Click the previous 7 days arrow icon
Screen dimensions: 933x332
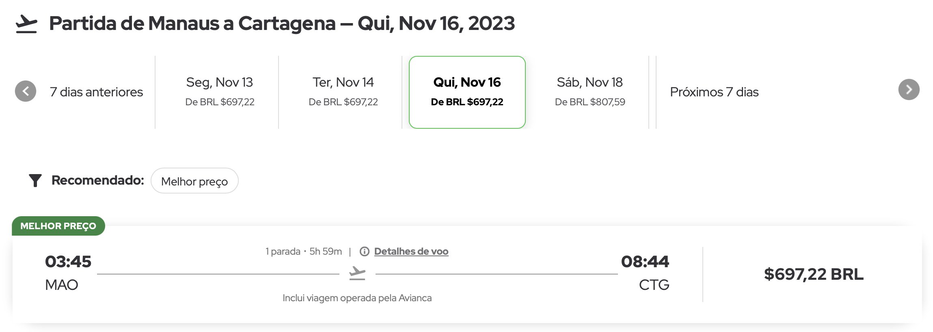click(26, 91)
